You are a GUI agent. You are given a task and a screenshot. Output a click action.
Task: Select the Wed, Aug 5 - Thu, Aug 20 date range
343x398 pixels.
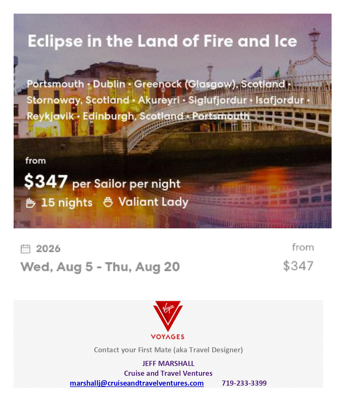(100, 267)
